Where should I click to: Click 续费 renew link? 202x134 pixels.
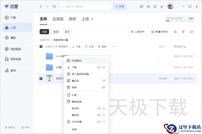[x=191, y=18]
